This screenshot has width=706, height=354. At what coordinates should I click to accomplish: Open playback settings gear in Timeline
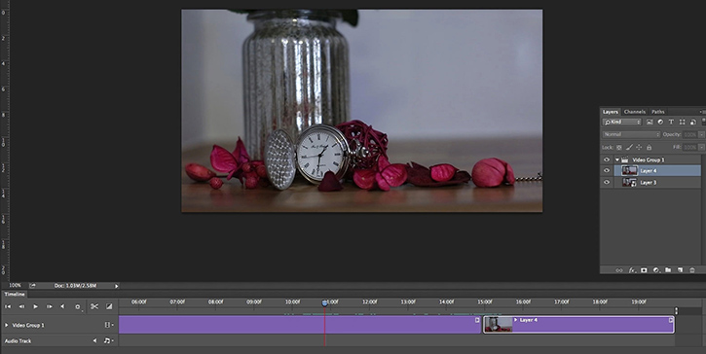78,306
